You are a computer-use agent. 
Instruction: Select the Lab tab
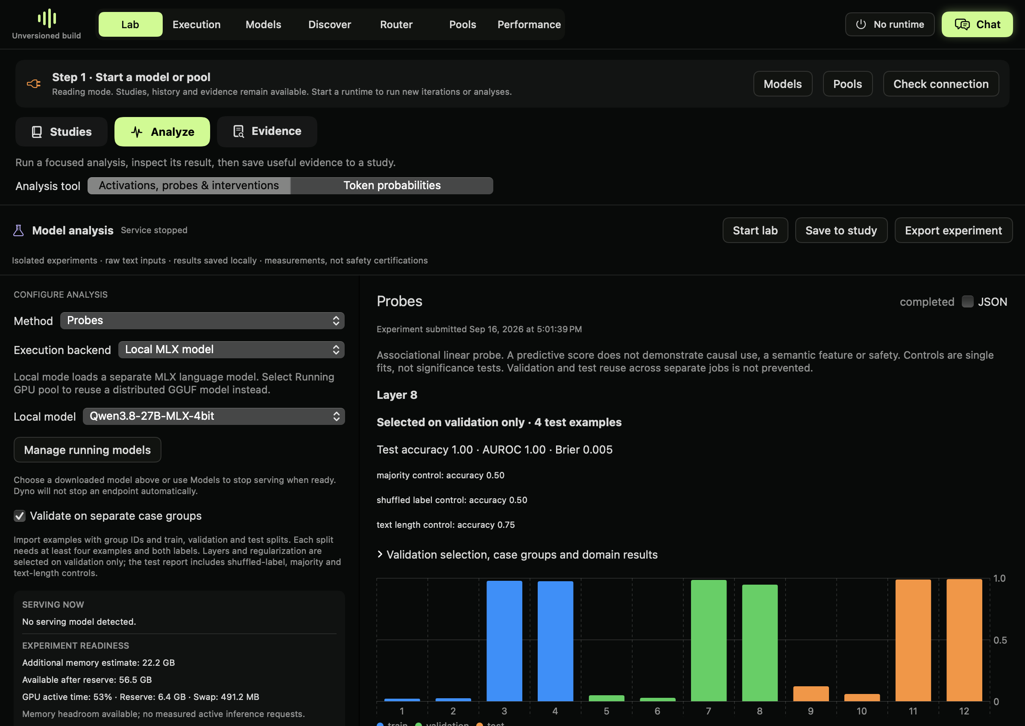(131, 25)
